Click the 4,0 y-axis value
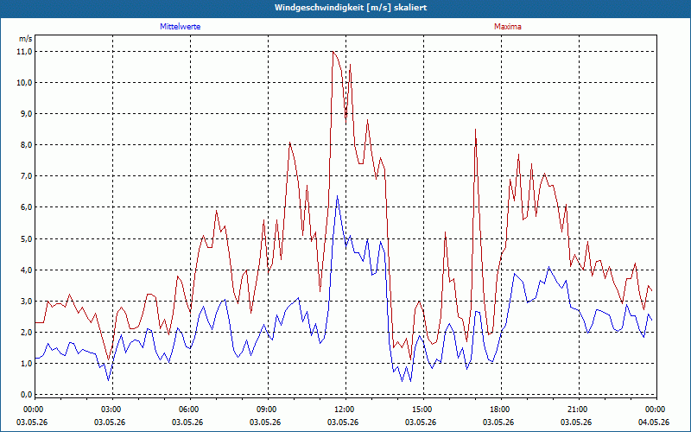The height and width of the screenshot is (432, 691). pyautogui.click(x=27, y=270)
